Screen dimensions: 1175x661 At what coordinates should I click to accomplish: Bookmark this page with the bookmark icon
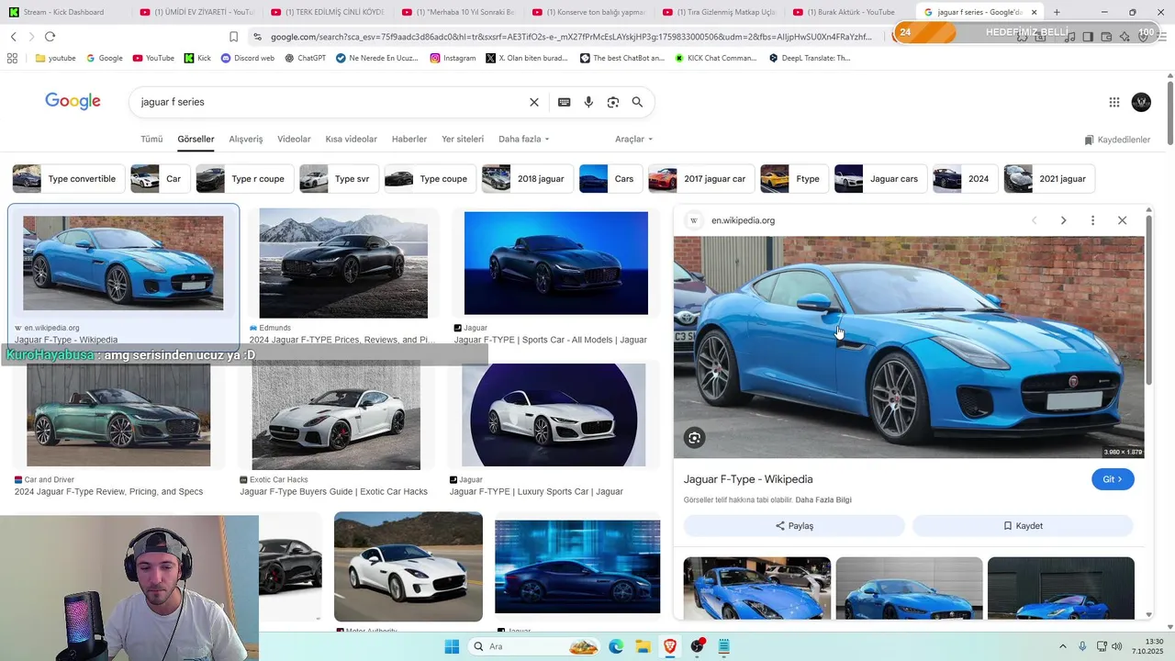click(233, 37)
